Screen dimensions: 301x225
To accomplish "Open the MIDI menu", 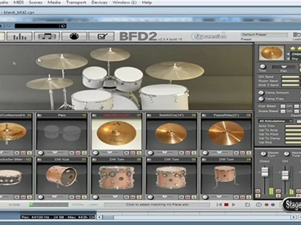I will click(x=18, y=2).
